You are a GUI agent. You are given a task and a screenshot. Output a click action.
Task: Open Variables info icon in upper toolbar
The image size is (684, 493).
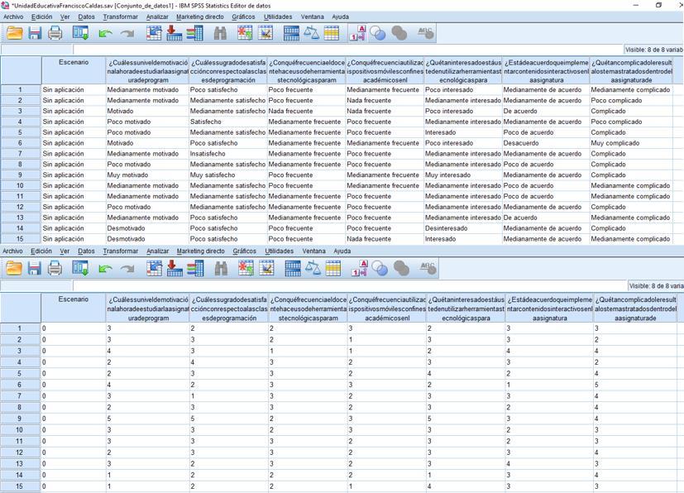click(194, 33)
